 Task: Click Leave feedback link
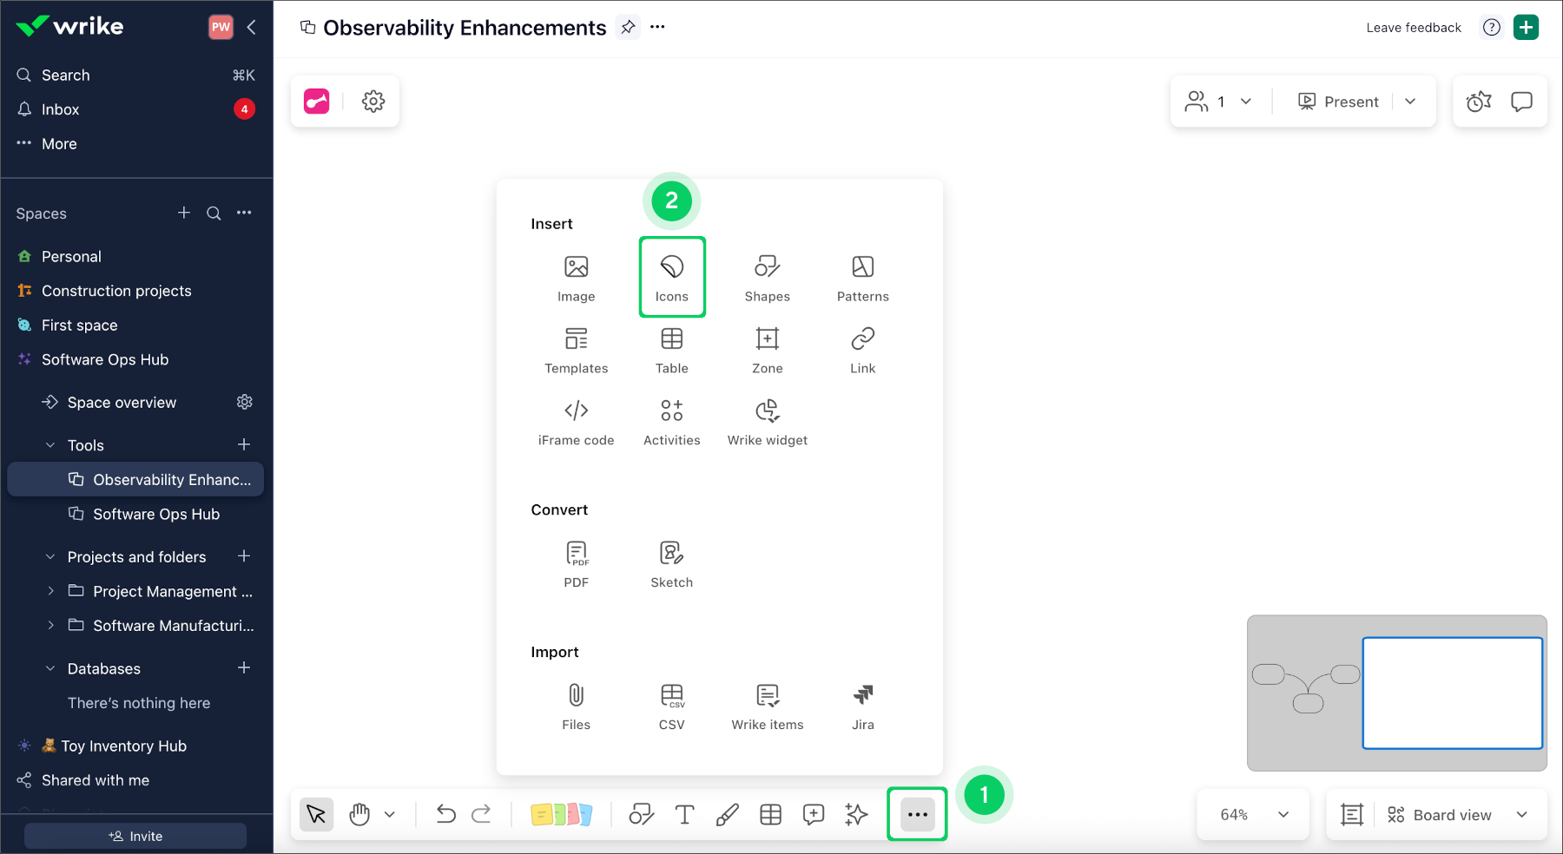pyautogui.click(x=1414, y=28)
